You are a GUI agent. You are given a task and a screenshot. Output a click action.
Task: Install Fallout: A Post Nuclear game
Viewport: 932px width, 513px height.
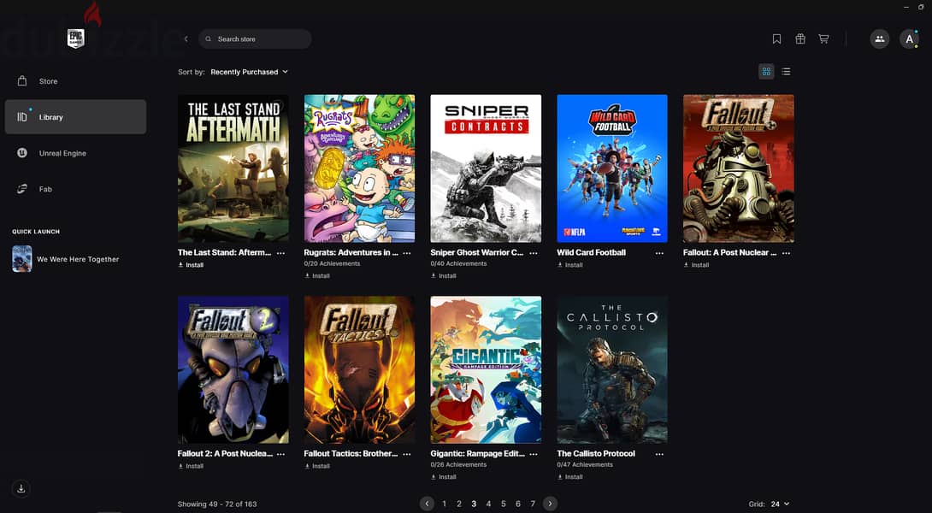click(x=696, y=265)
